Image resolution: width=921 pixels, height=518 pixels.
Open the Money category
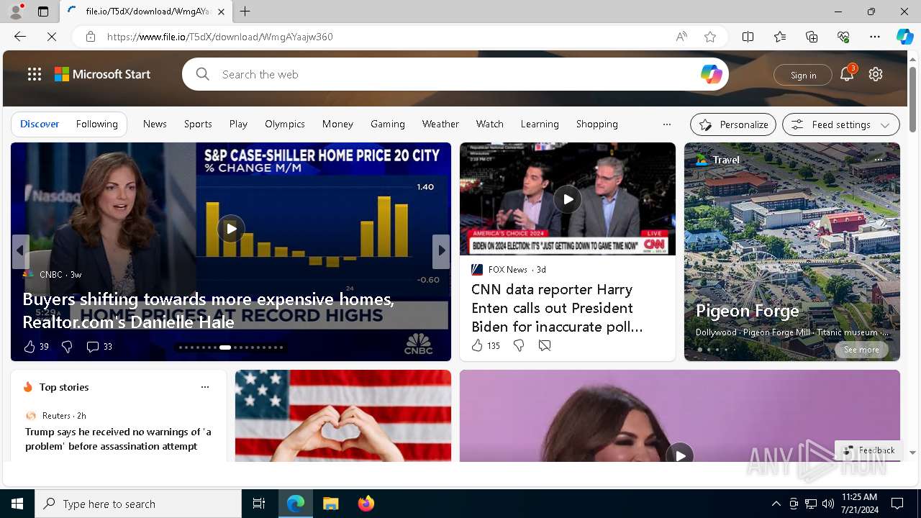point(337,124)
